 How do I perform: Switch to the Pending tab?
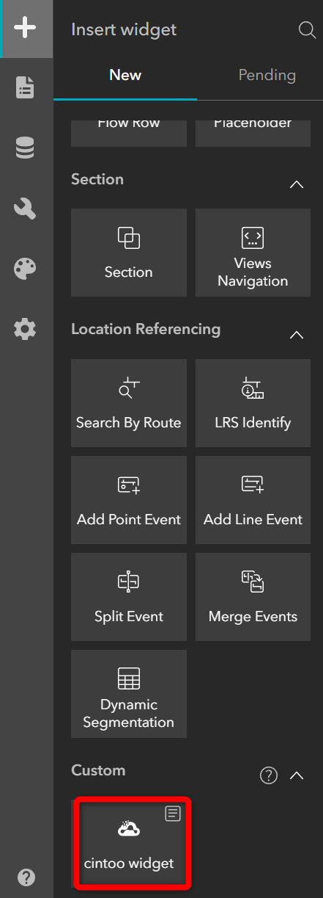[x=267, y=75]
